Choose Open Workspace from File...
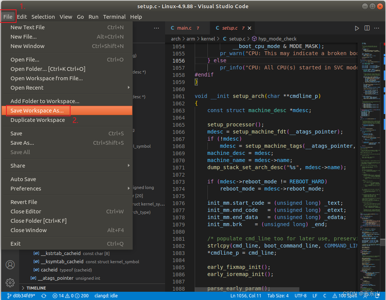 click(67, 78)
